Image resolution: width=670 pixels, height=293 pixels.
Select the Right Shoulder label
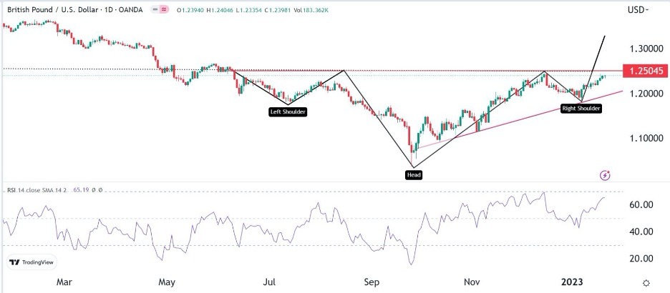coord(580,109)
